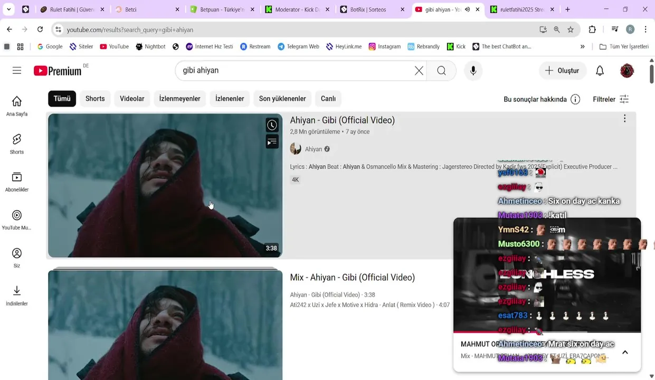Switch to the Moderator - Kick tab
Screen dimensions: 655x380
(x=297, y=9)
